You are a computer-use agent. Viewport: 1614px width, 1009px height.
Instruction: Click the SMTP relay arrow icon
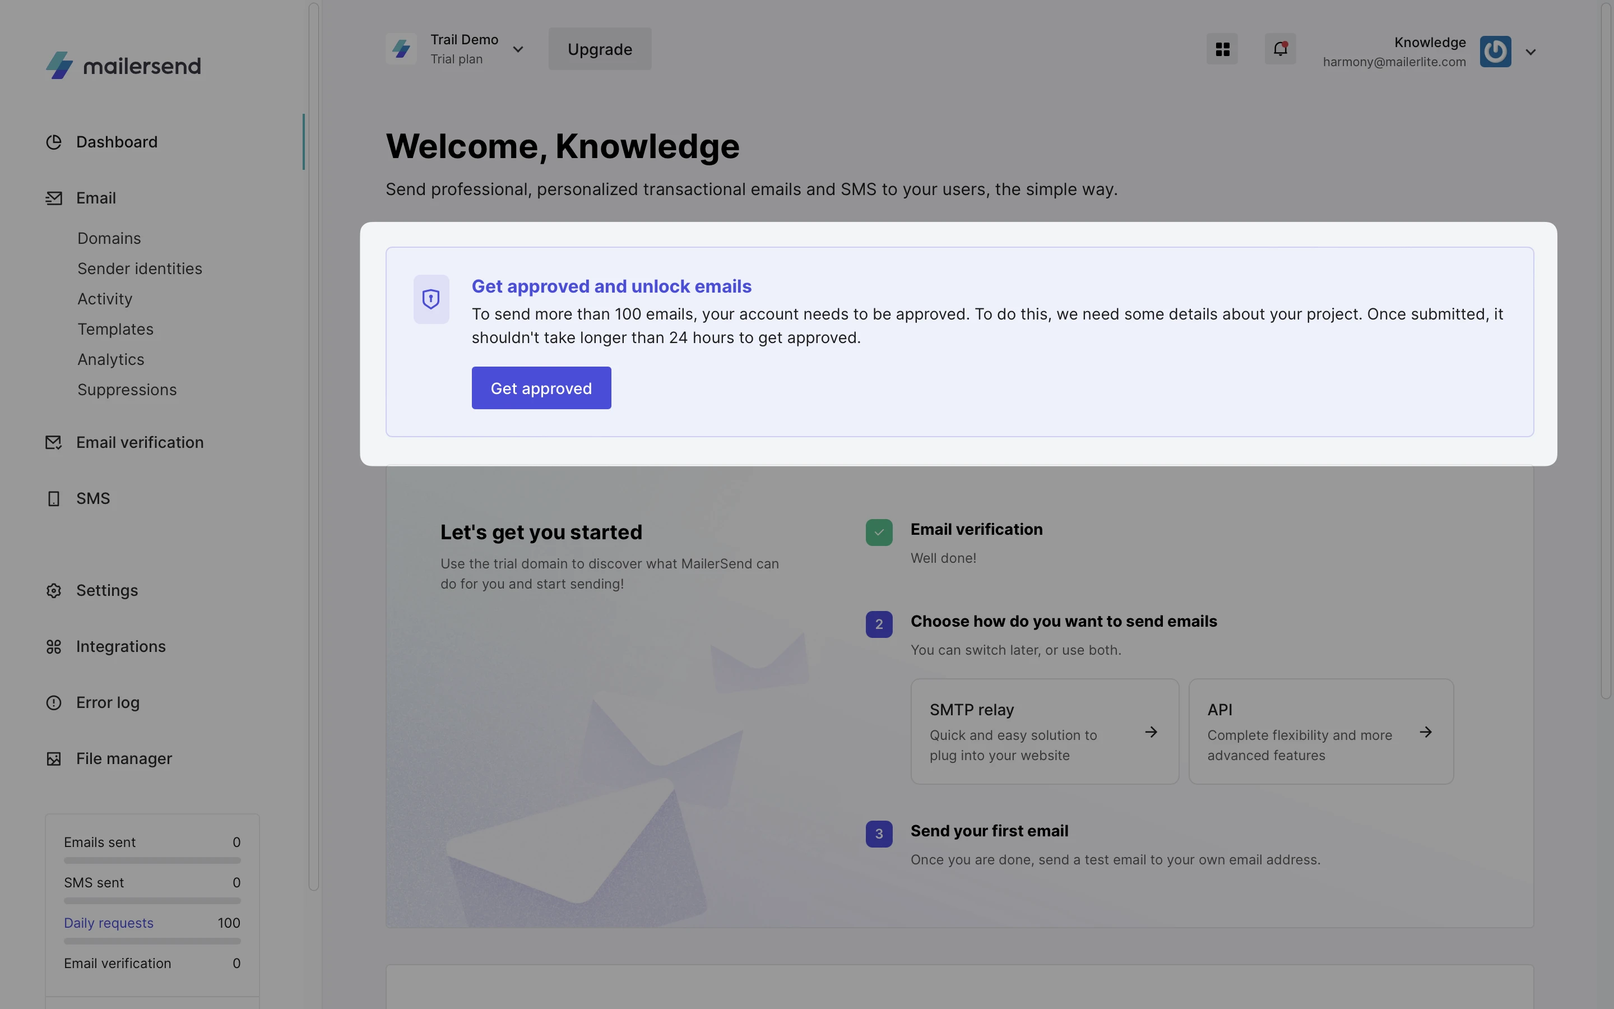click(x=1151, y=732)
